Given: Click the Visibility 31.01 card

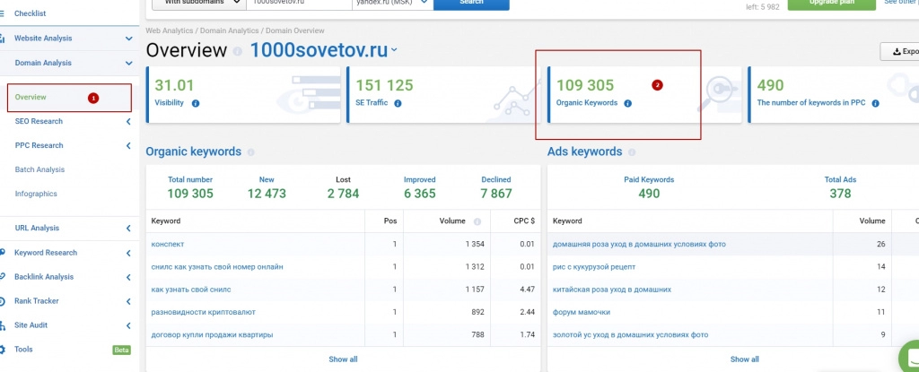Looking at the screenshot, I should (242, 95).
